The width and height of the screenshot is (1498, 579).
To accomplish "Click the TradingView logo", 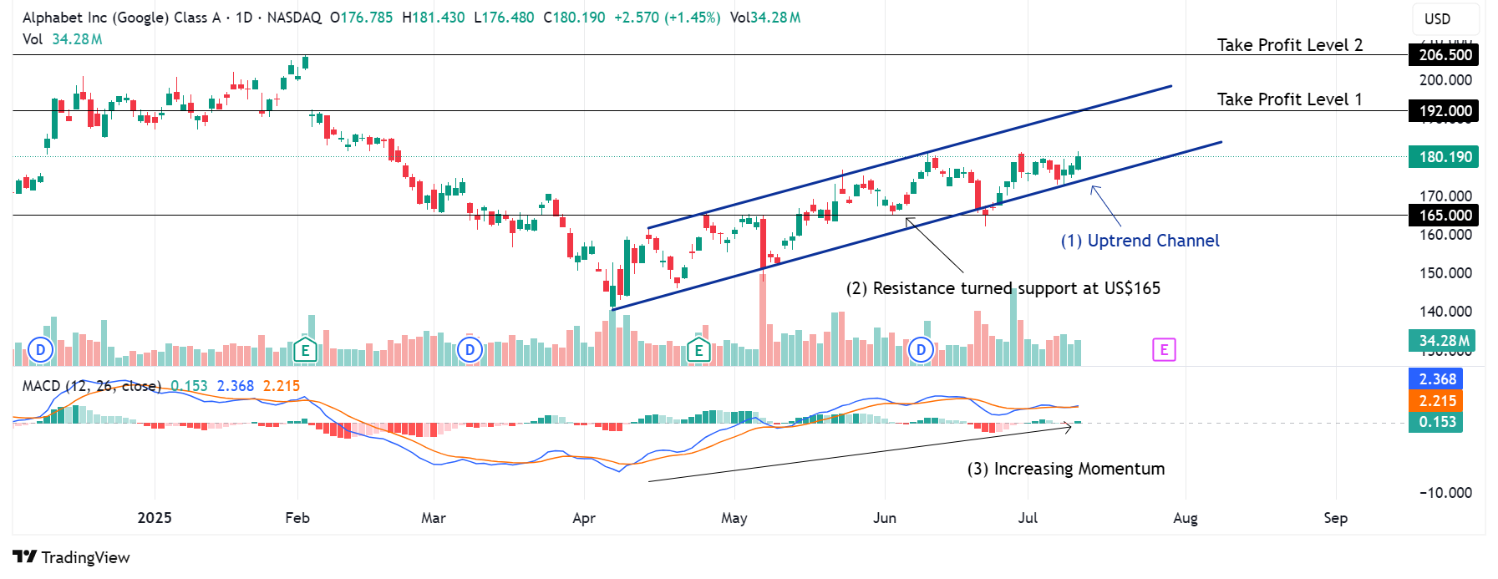I will pyautogui.click(x=72, y=557).
